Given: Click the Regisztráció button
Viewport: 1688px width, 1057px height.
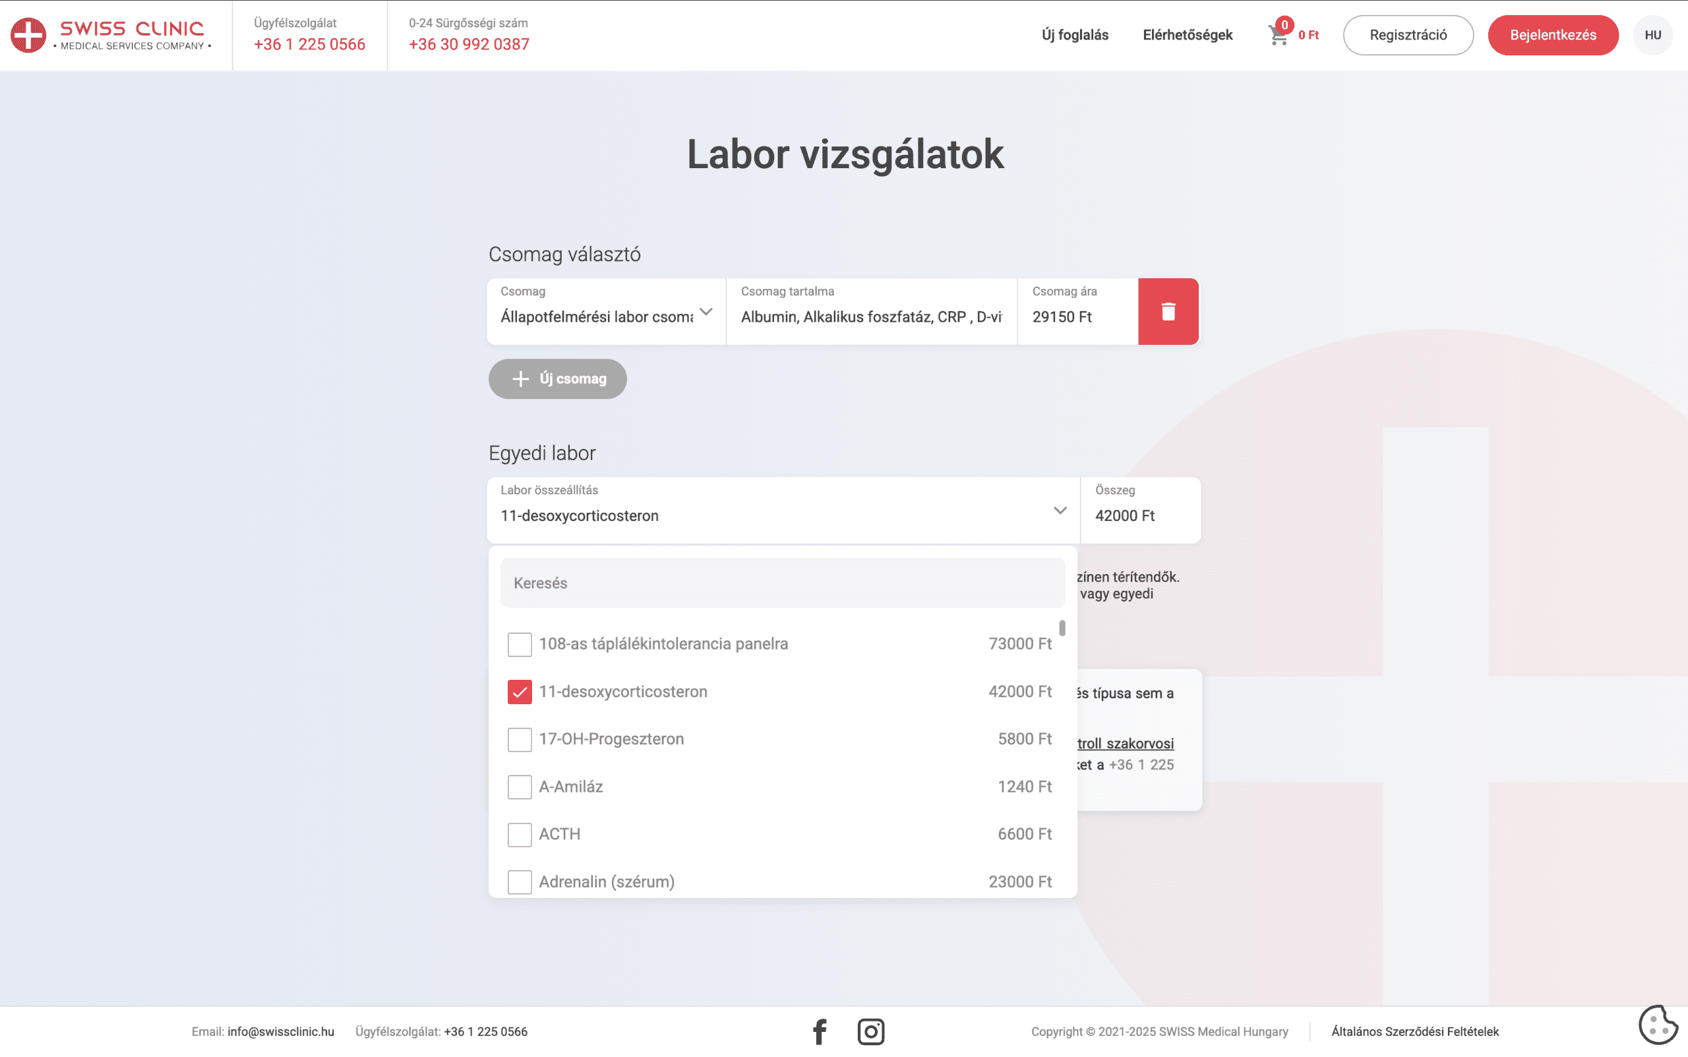Looking at the screenshot, I should point(1408,35).
